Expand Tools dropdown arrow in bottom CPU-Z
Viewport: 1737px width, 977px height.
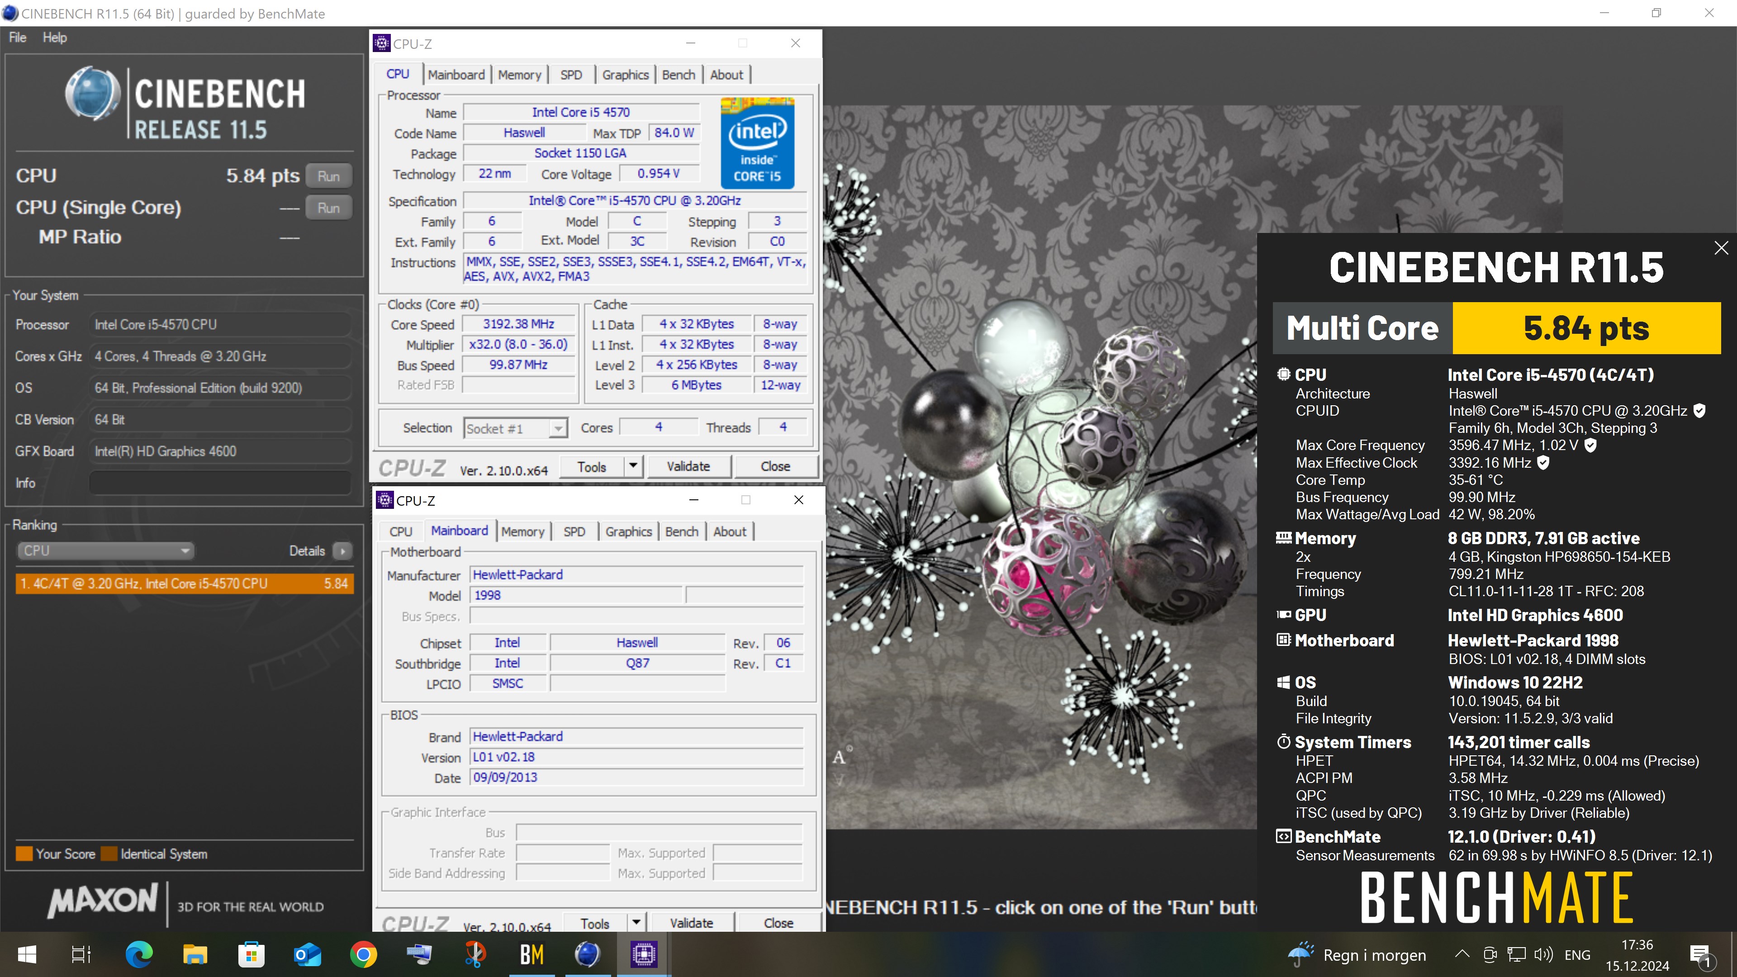pyautogui.click(x=636, y=923)
